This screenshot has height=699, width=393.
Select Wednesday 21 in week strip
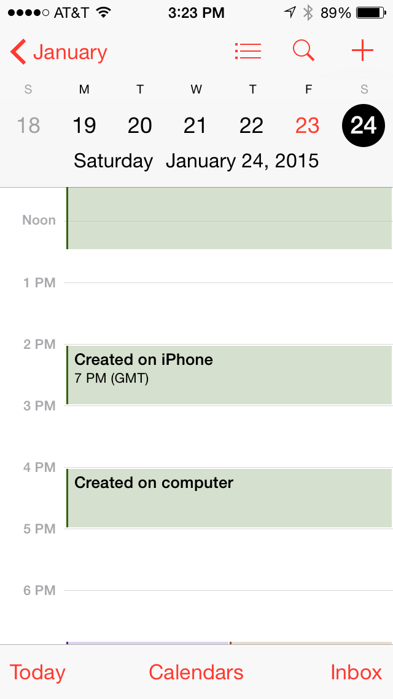(195, 126)
